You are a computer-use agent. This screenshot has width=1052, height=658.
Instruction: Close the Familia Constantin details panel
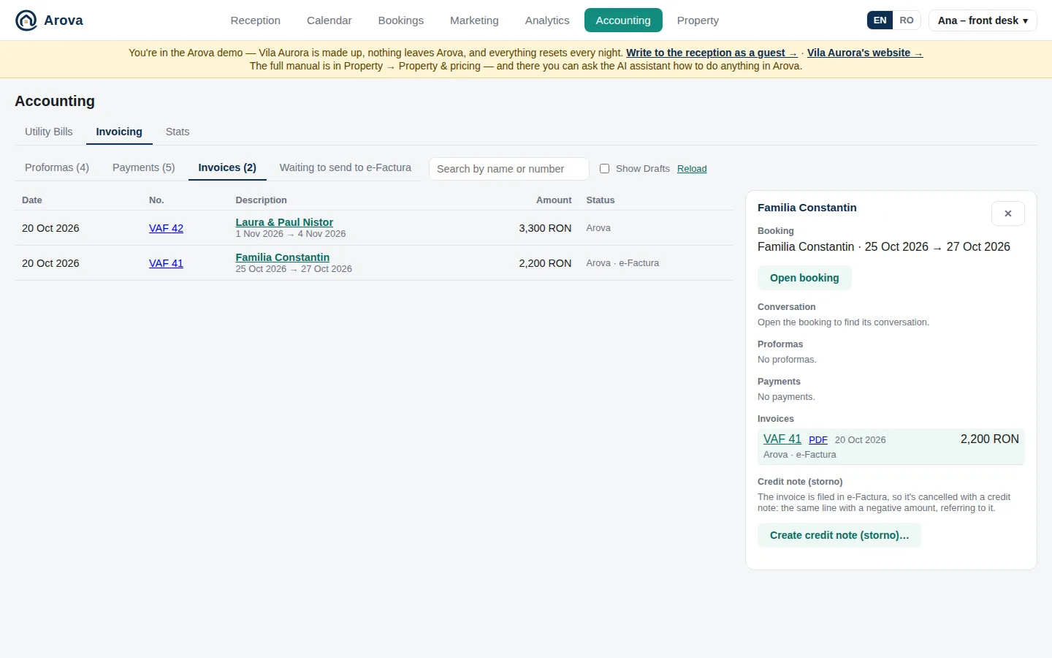(1007, 213)
